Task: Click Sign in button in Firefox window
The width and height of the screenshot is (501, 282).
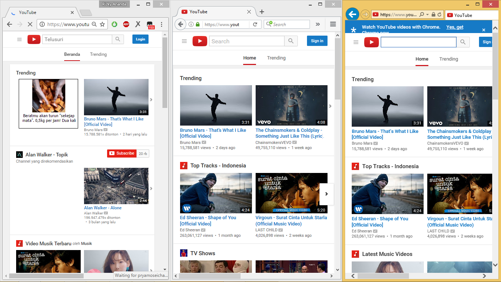Action: 317,41
